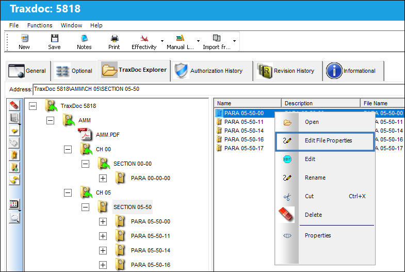Click the TraxDoc 5818 root folder icon
This screenshot has width=405, height=272.
tap(51, 106)
